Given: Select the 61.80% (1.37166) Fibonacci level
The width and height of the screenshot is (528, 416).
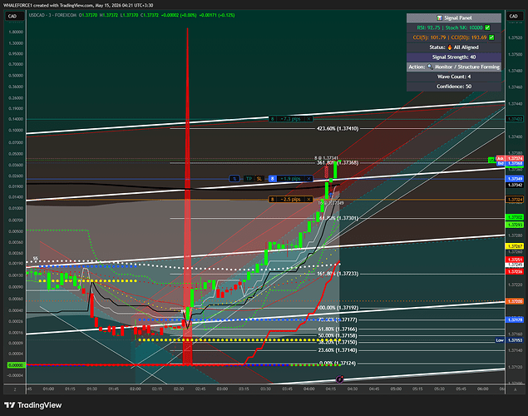Looking at the screenshot, I should click(338, 329).
